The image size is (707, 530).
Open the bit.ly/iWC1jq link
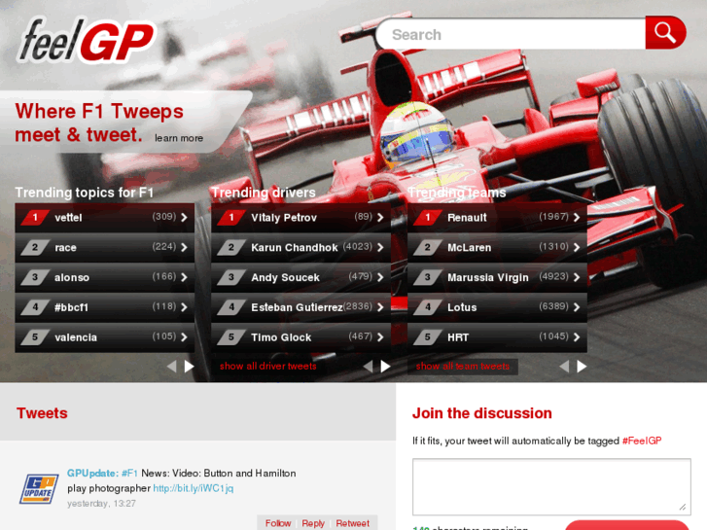tap(194, 488)
